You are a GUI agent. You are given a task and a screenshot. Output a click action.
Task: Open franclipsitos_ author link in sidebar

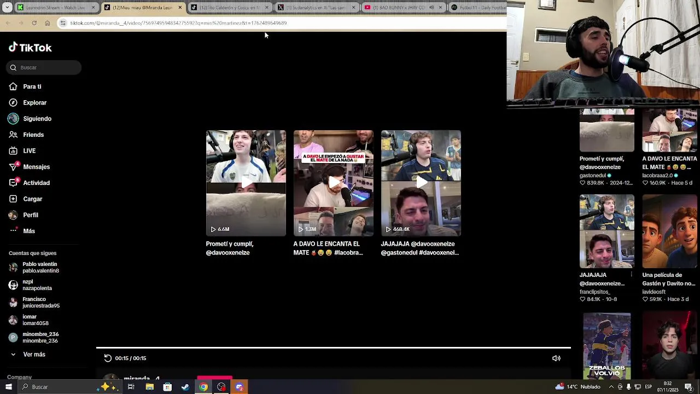pos(595,292)
